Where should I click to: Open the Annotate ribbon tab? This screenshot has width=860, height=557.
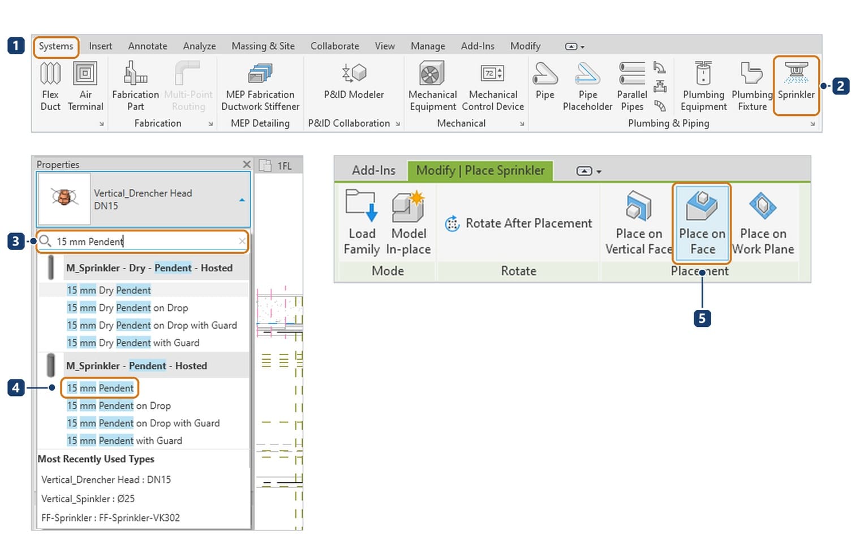click(148, 46)
